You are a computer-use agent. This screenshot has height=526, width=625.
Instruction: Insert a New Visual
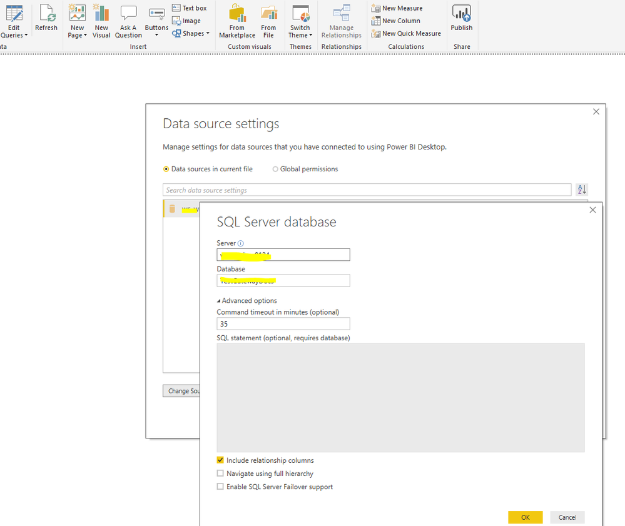[101, 21]
